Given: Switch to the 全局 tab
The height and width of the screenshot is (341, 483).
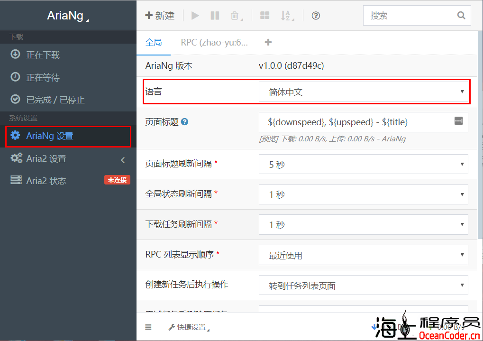Looking at the screenshot, I should click(x=154, y=43).
